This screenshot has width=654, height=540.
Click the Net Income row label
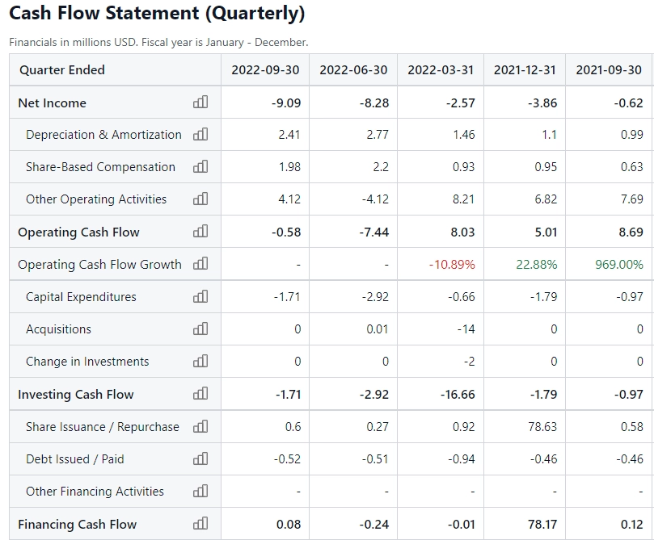(x=52, y=103)
